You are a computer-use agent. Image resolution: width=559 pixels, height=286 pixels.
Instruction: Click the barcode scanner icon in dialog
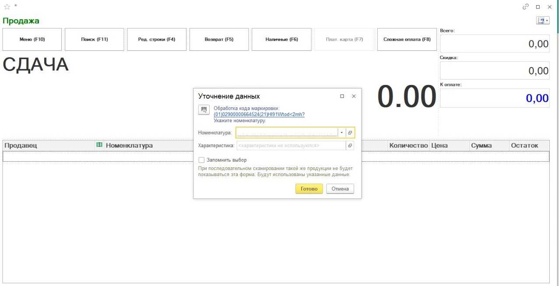[204, 110]
